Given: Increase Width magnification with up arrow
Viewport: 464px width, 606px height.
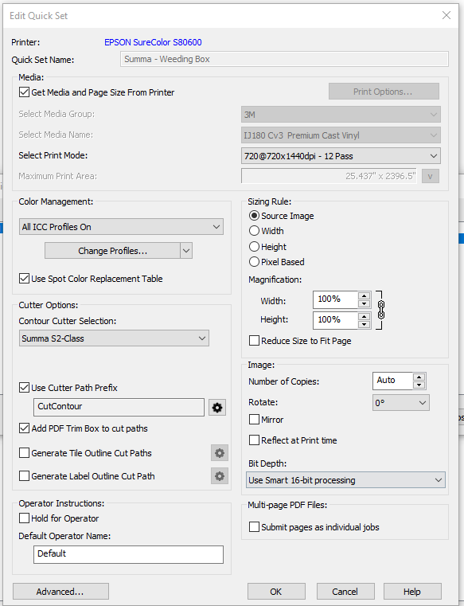Looking at the screenshot, I should tap(364, 296).
